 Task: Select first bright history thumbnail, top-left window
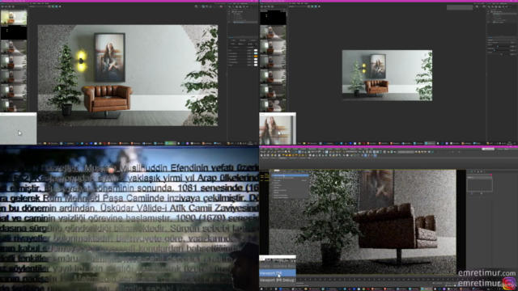[14, 18]
